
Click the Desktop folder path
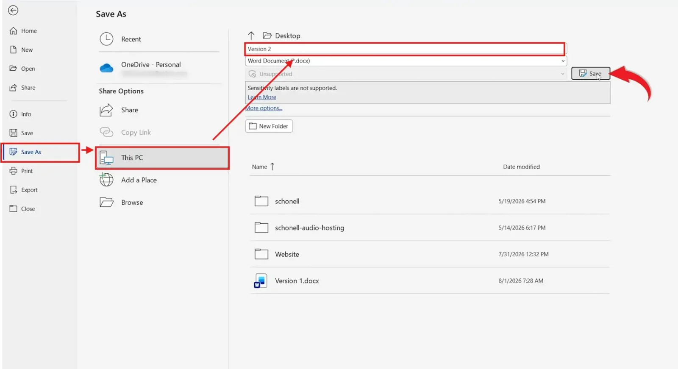click(x=282, y=36)
